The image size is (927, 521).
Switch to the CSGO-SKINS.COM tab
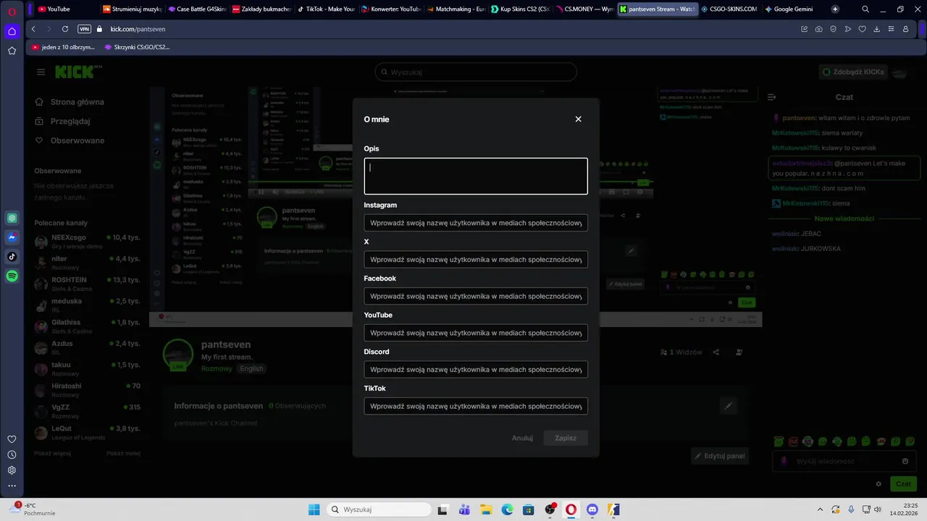tap(729, 9)
